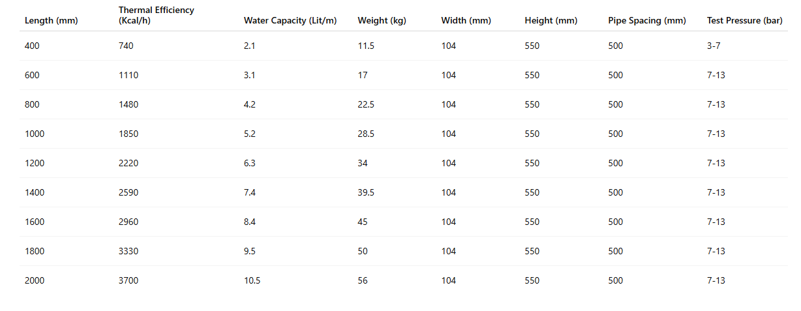Screen dimensions: 801x311
Task: Click the Length (mm) column header
Action: click(51, 21)
